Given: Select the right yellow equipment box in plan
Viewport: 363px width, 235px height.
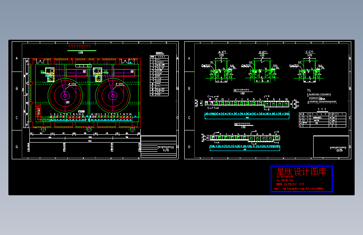Looking at the screenshot, I should [x=98, y=74].
